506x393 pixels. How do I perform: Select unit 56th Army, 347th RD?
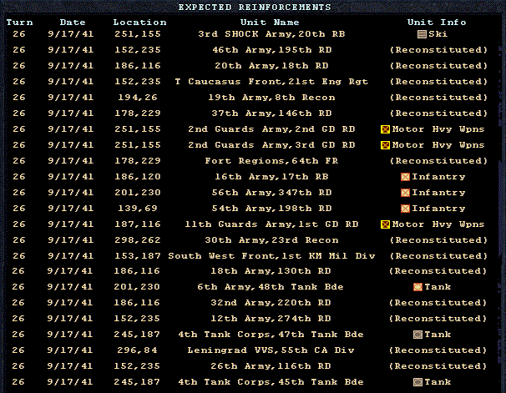click(x=271, y=193)
